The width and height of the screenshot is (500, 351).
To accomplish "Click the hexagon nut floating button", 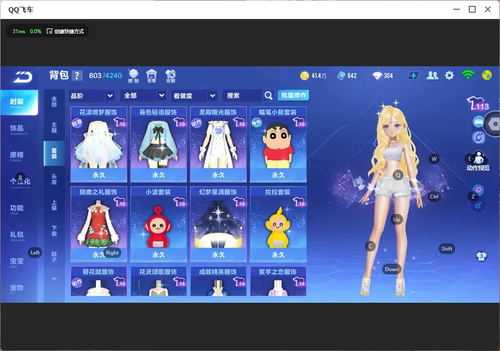I will tap(494, 124).
